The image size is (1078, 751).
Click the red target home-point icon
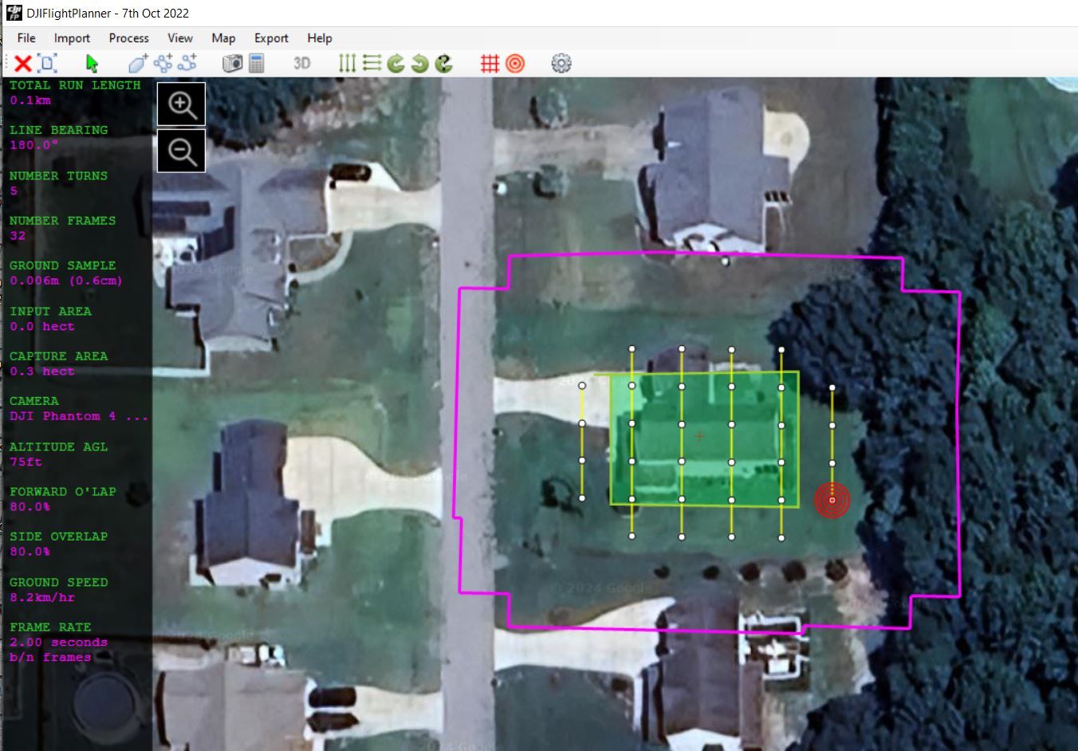click(515, 64)
